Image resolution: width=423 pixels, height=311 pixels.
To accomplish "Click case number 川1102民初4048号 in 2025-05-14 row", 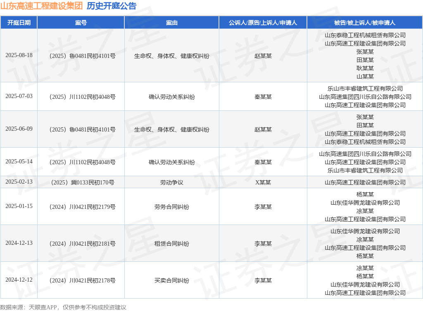I will tap(82, 162).
